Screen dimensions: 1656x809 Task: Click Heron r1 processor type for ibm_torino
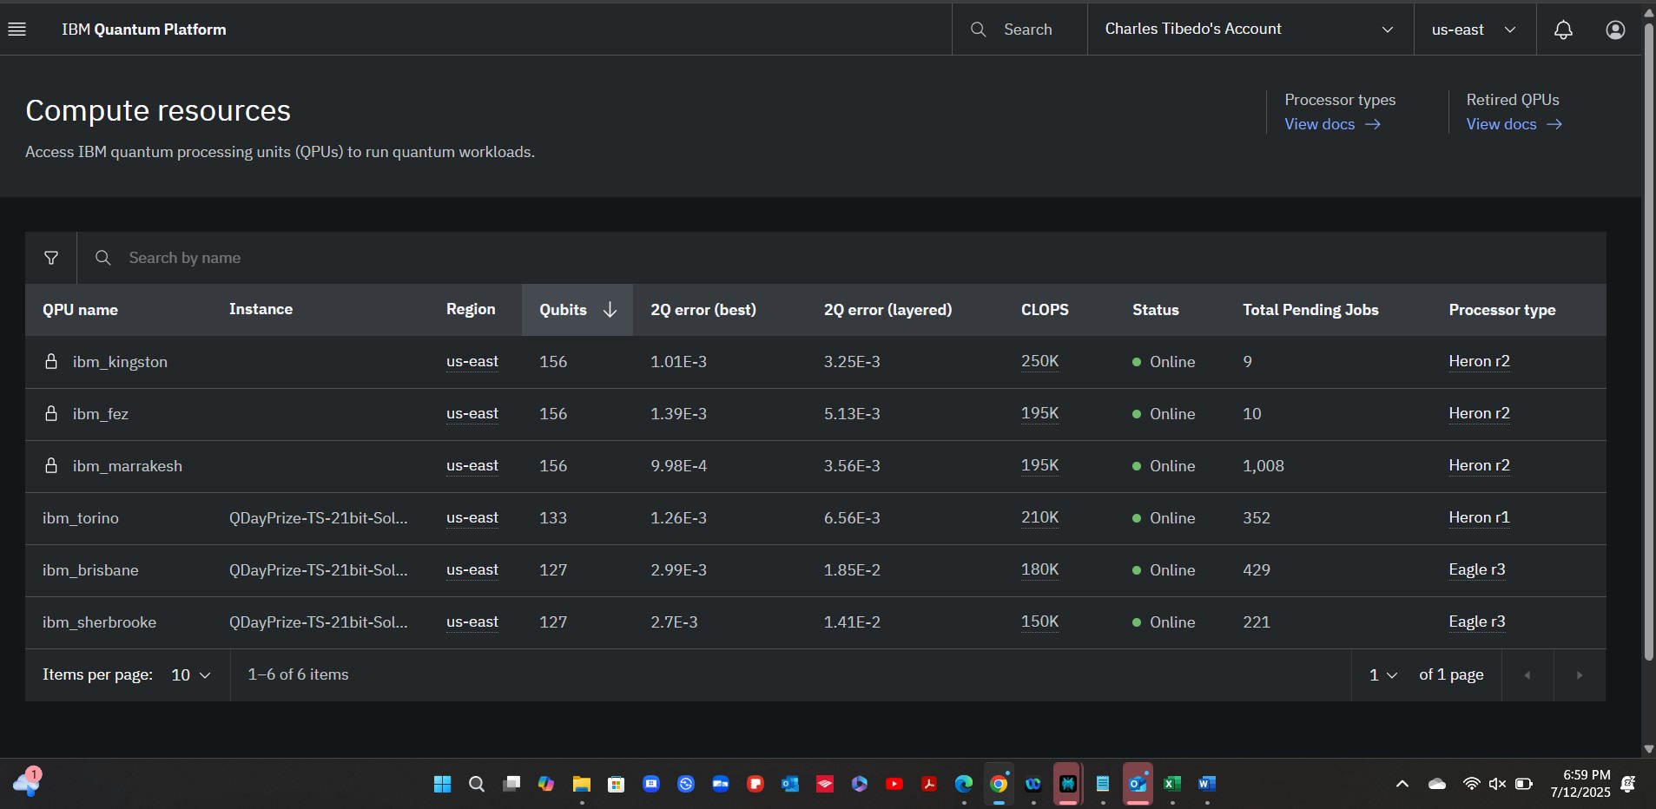point(1479,517)
